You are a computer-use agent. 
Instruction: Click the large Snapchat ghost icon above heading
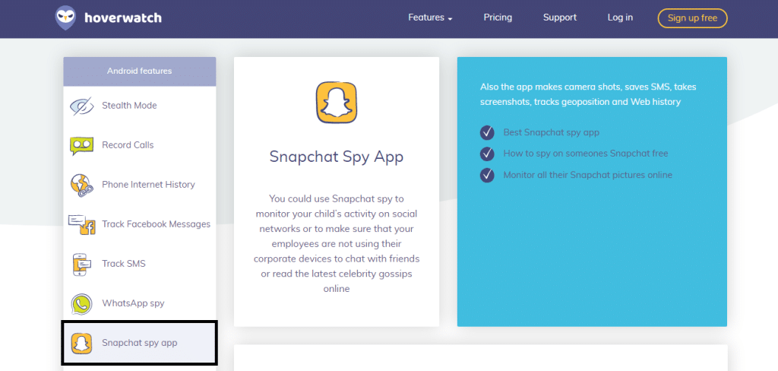tap(337, 103)
